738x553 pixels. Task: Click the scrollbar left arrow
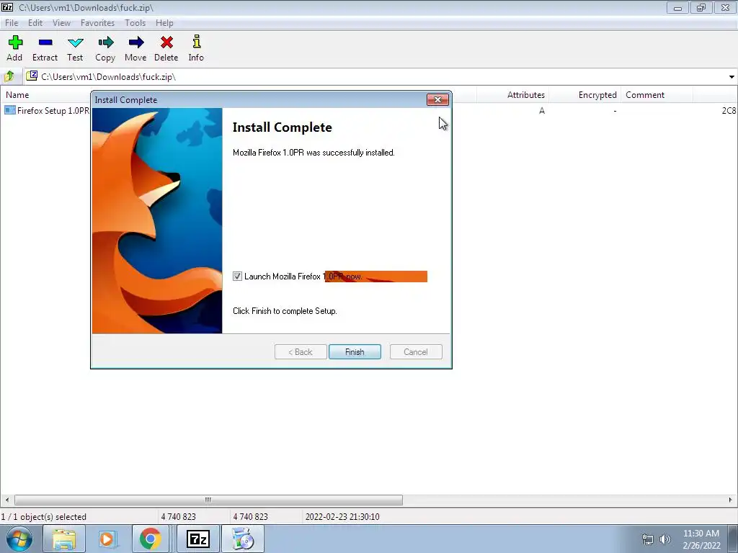click(x=6, y=500)
